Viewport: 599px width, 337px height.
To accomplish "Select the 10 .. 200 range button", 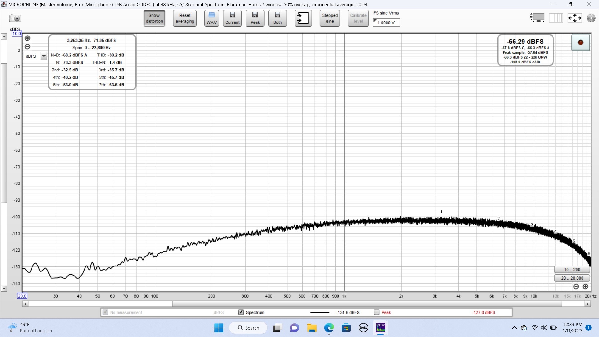I will click(x=572, y=270).
